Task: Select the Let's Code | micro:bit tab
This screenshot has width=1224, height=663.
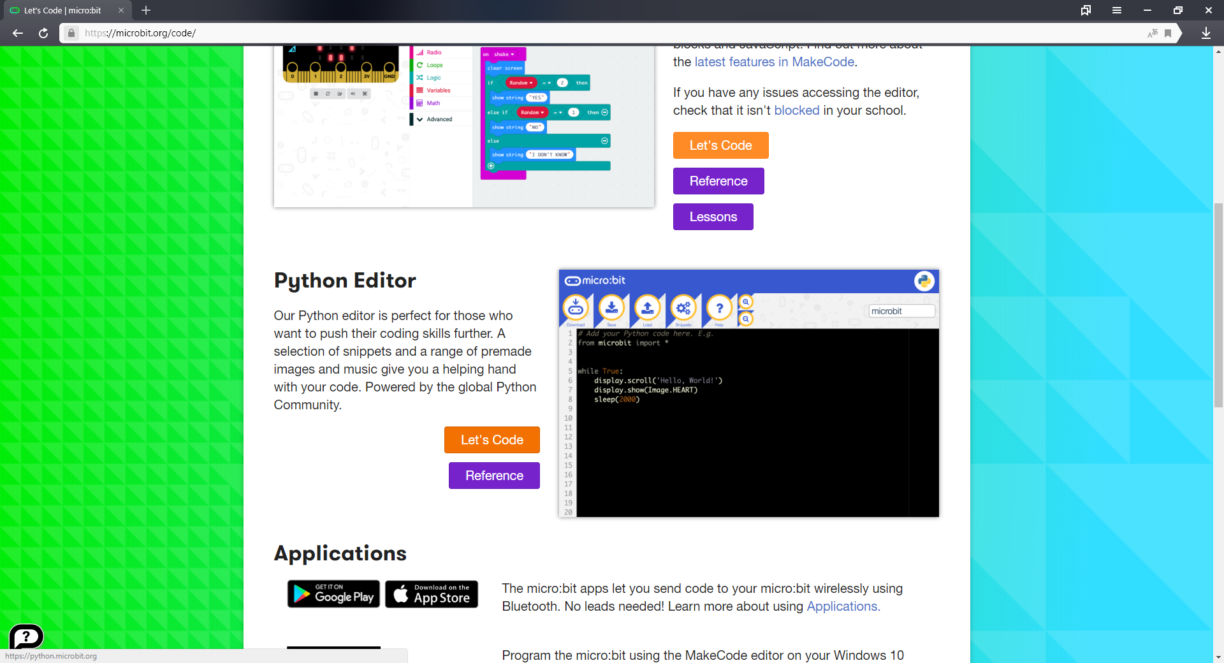Action: pyautogui.click(x=66, y=10)
